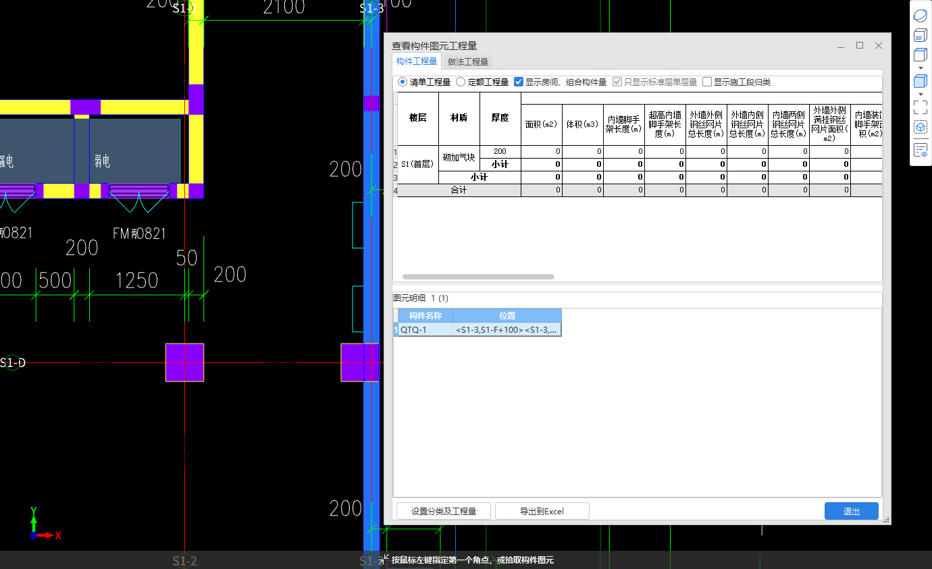Click the 弱电 room label in drawing
The image size is (932, 569).
102,161
